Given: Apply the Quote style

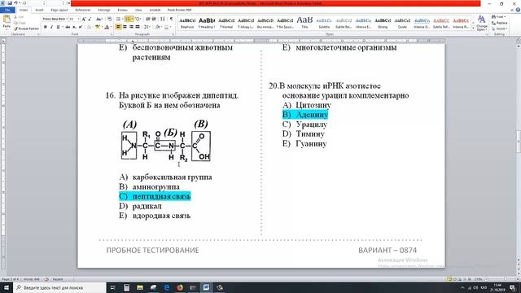Looking at the screenshot, I should [402, 24].
